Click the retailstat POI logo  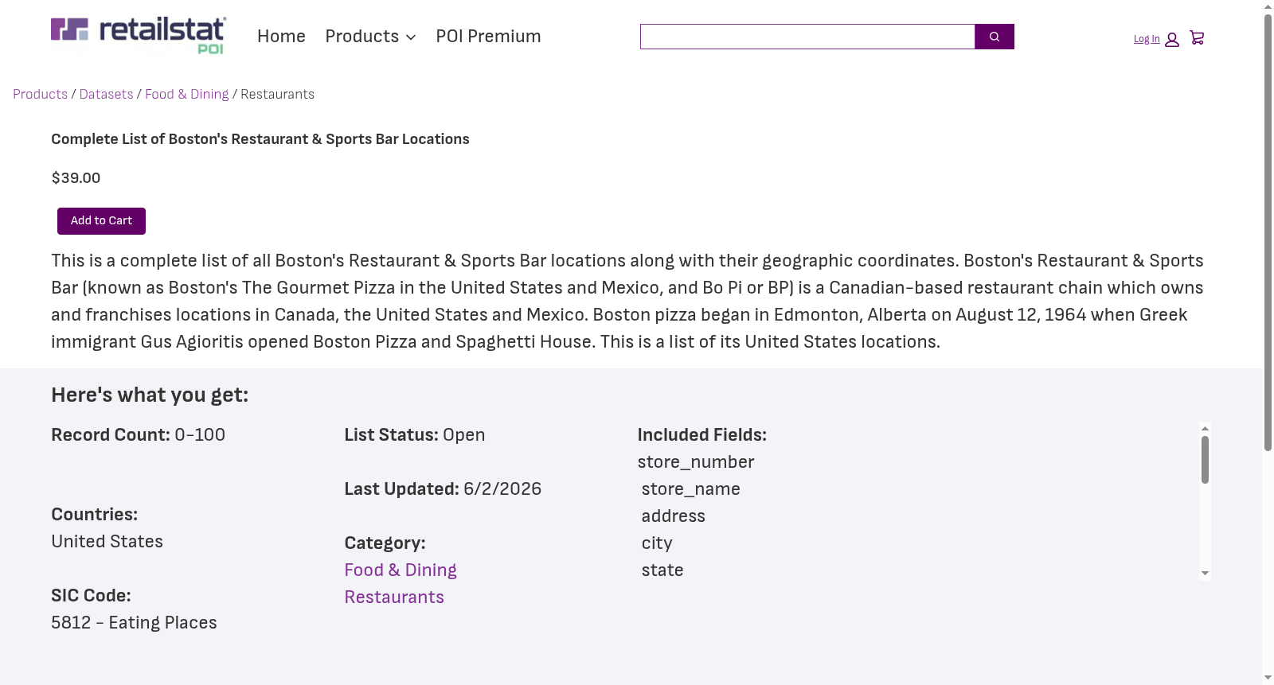coord(139,36)
